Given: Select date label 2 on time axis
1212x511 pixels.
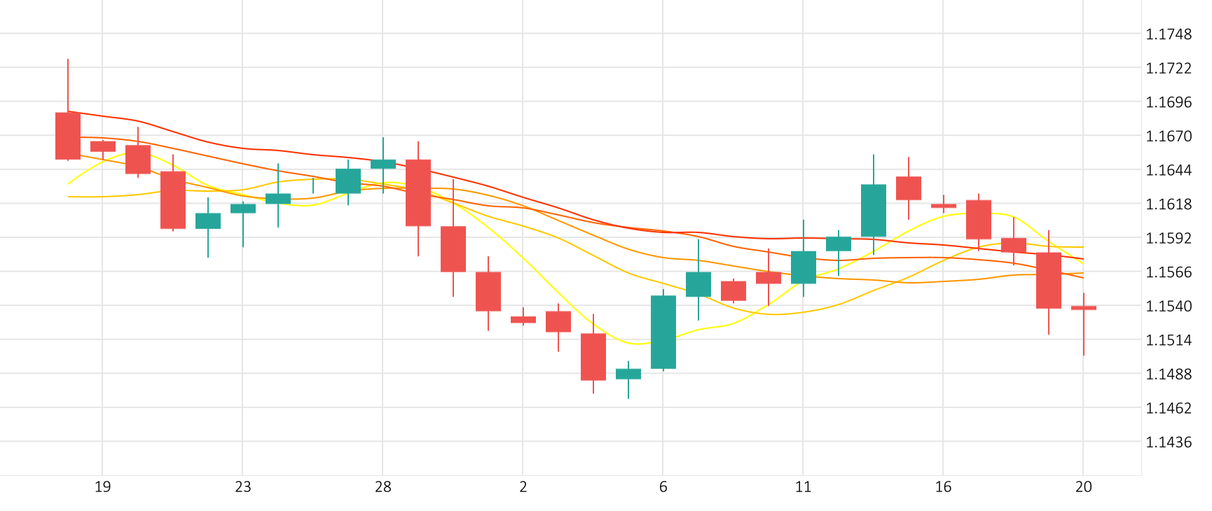Looking at the screenshot, I should pos(523,487).
